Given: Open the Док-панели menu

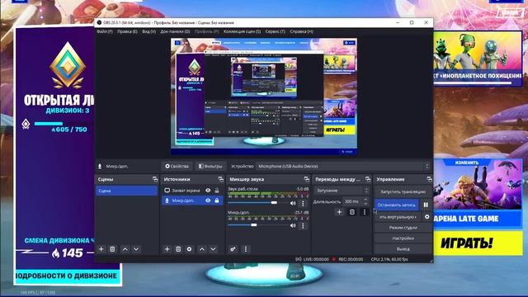Looking at the screenshot, I should (175, 31).
